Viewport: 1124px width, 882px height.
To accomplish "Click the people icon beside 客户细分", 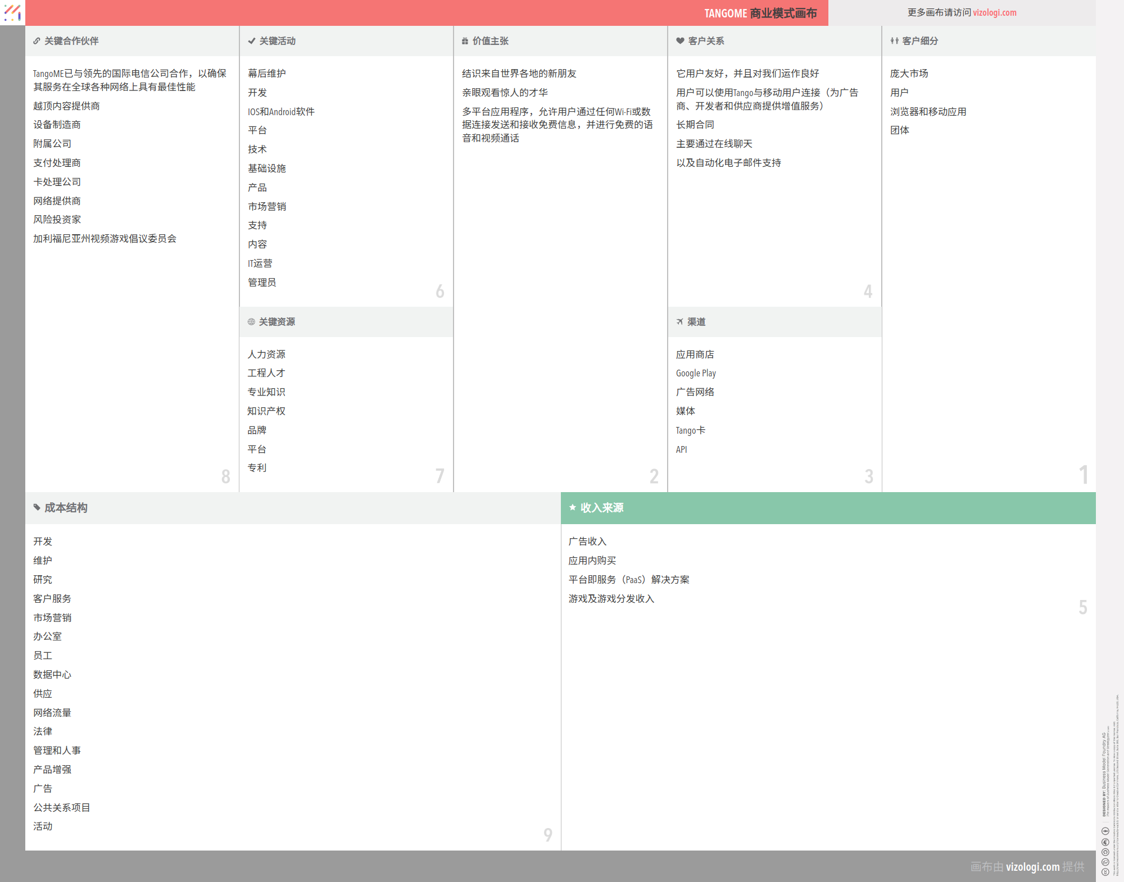I will coord(894,41).
